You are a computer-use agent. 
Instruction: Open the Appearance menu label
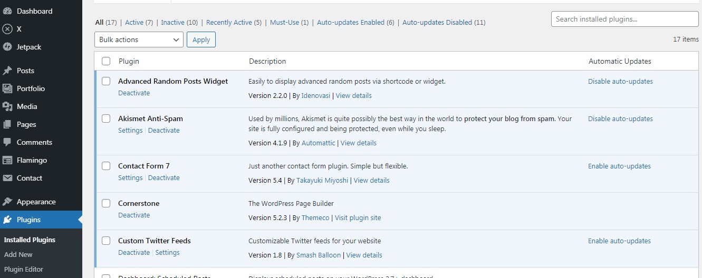point(36,202)
